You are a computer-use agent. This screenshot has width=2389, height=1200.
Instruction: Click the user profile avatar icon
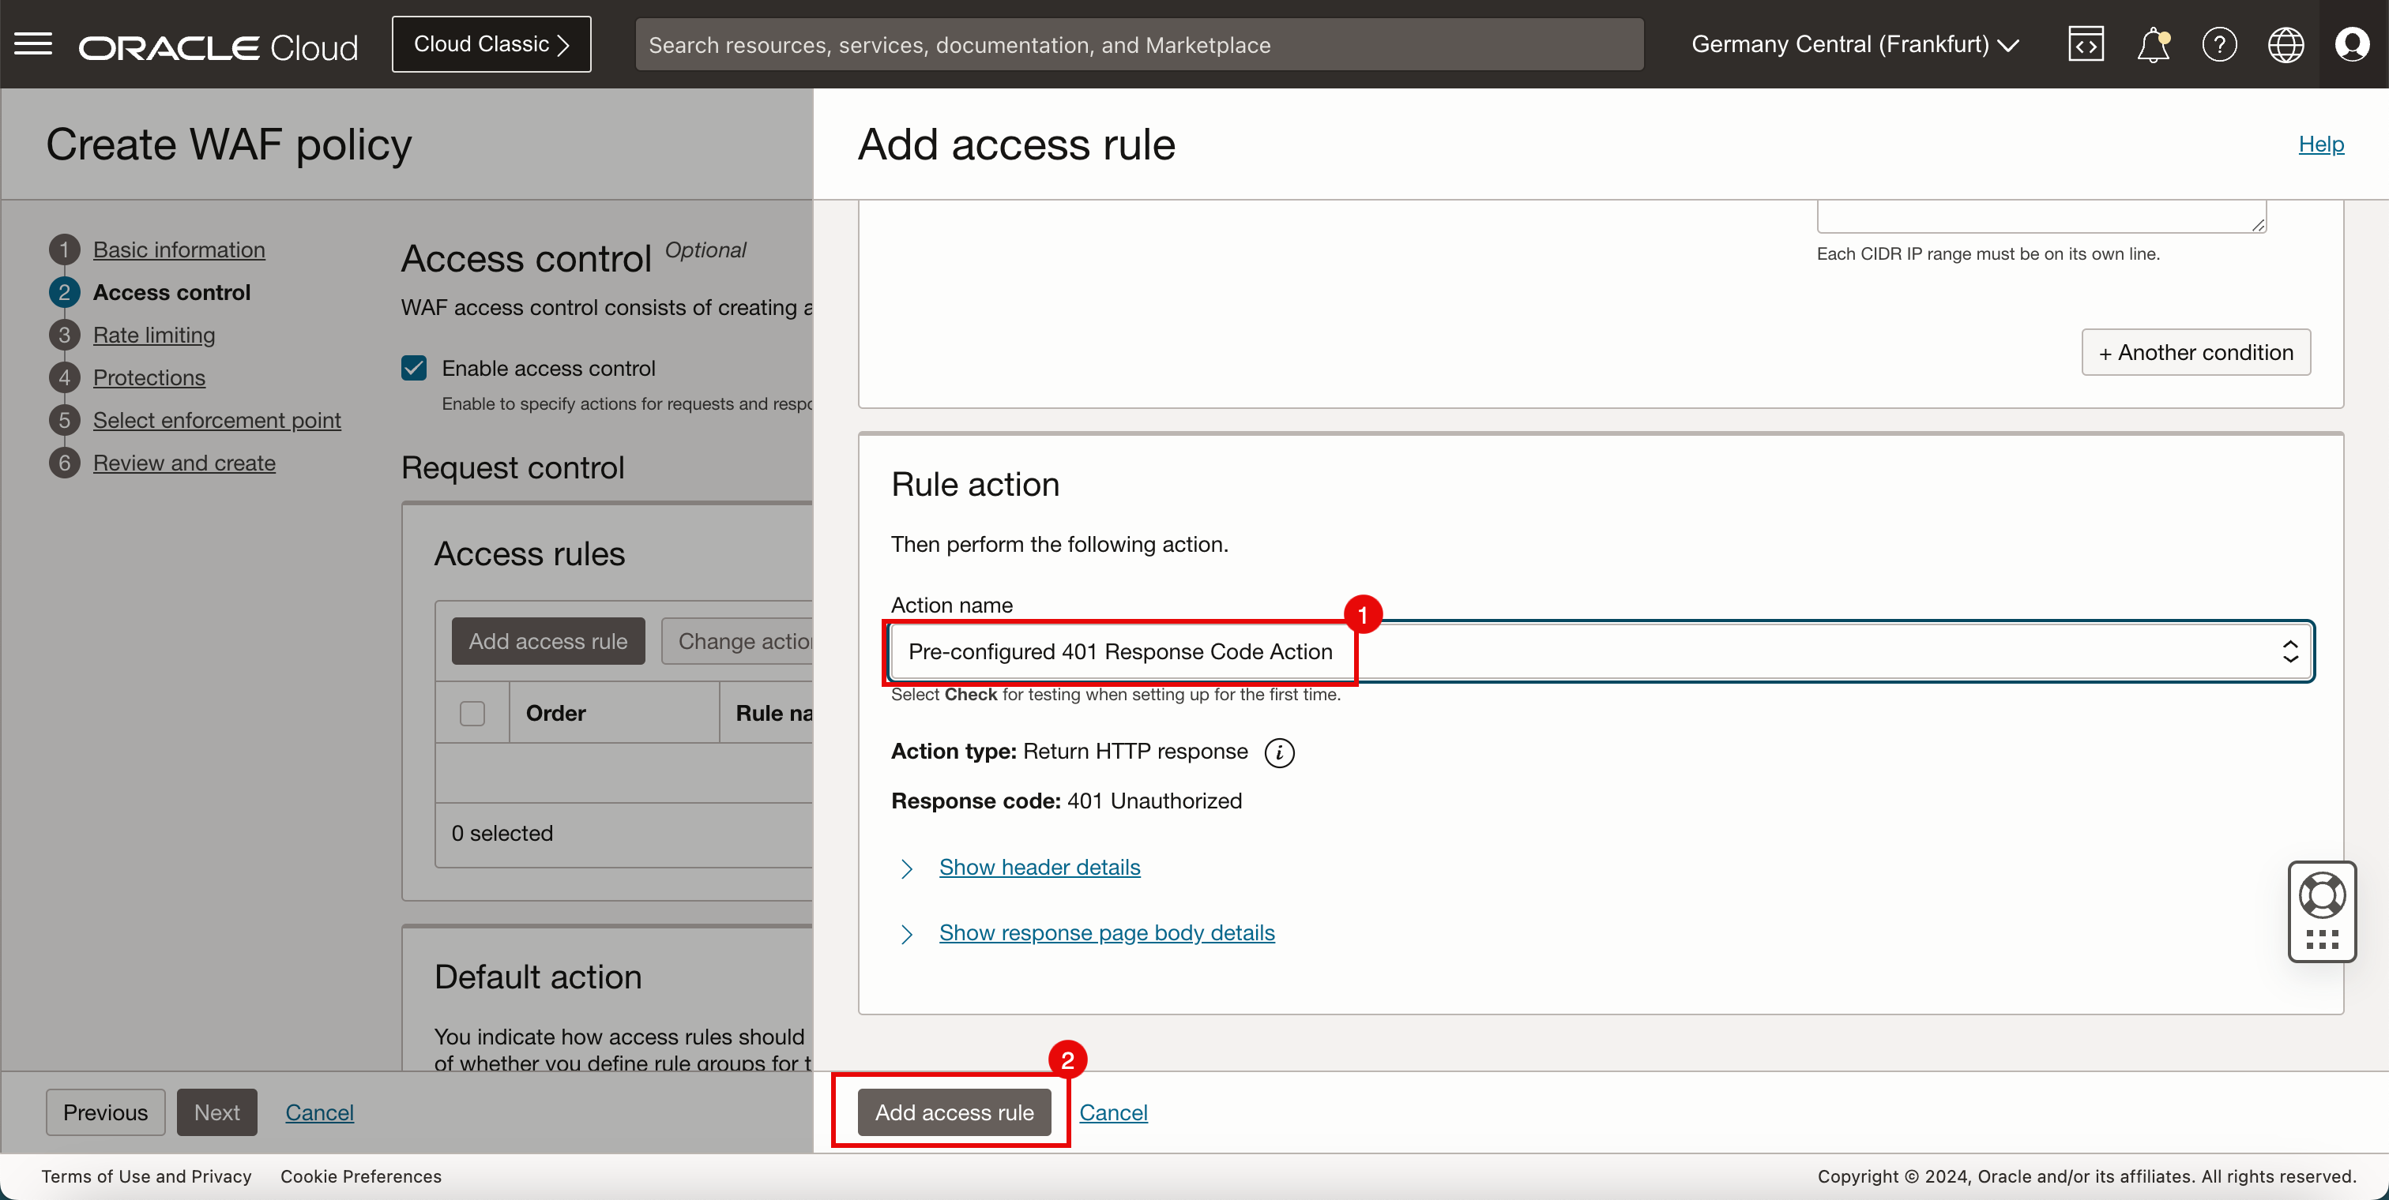(x=2353, y=44)
